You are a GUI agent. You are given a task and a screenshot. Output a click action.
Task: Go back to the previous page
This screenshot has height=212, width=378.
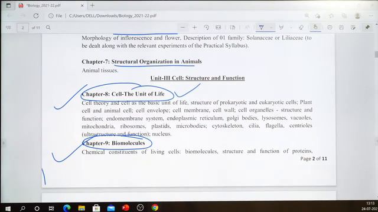pyautogui.click(x=9, y=16)
